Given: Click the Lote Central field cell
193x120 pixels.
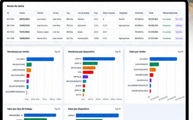Looking at the screenshot, I should [57, 38].
